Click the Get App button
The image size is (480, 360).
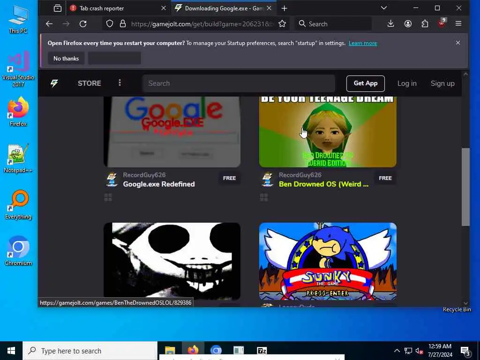pyautogui.click(x=366, y=83)
